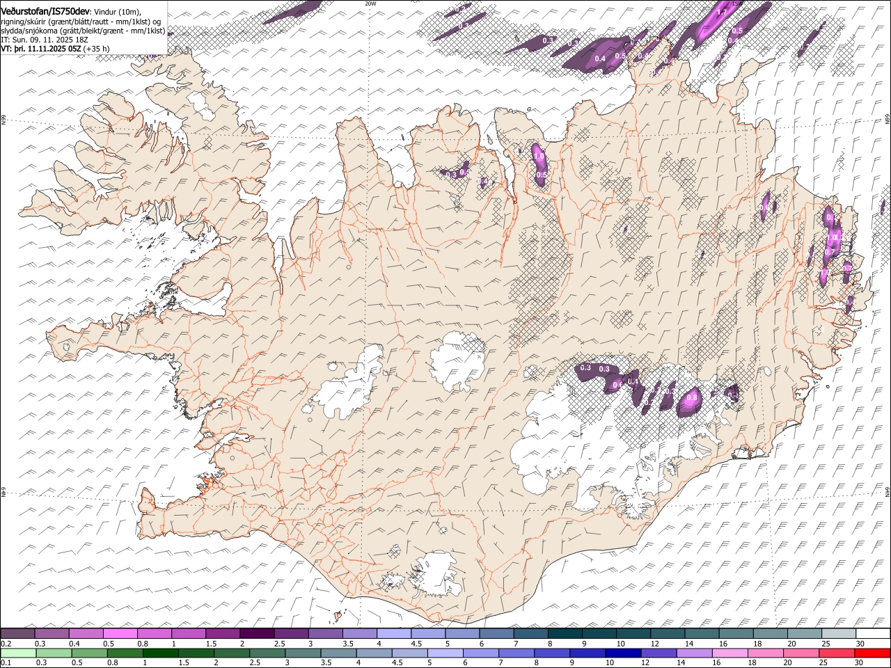Select the darkest purple 2 swatch in snow legend
This screenshot has width=891, height=668.
pyautogui.click(x=256, y=634)
